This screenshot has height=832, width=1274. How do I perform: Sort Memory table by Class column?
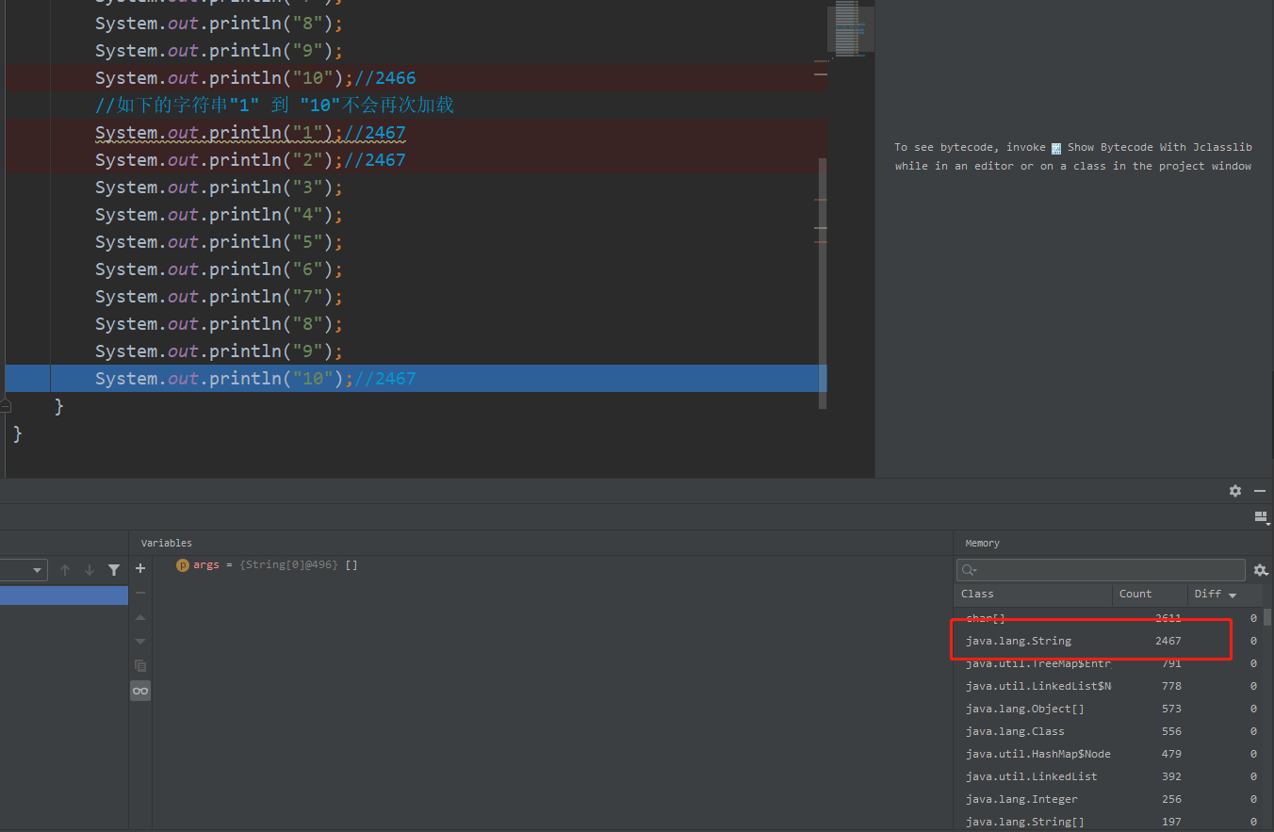[1033, 595]
